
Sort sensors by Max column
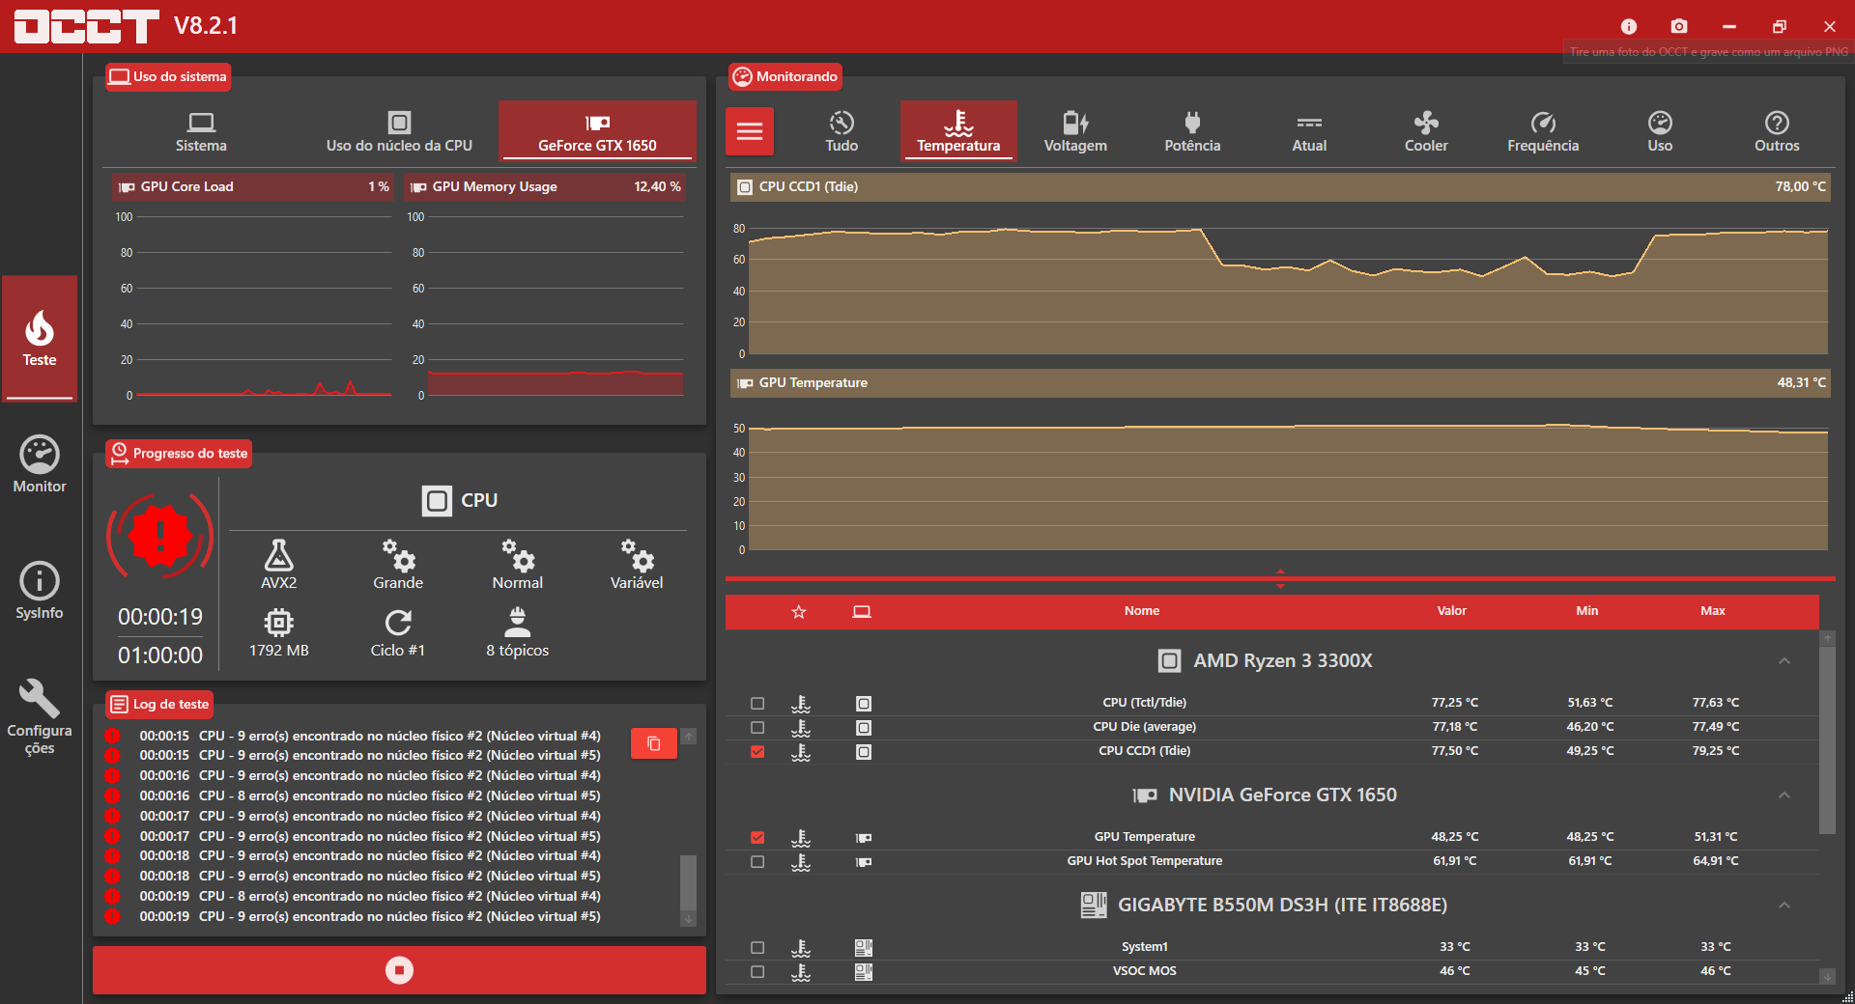tap(1713, 611)
